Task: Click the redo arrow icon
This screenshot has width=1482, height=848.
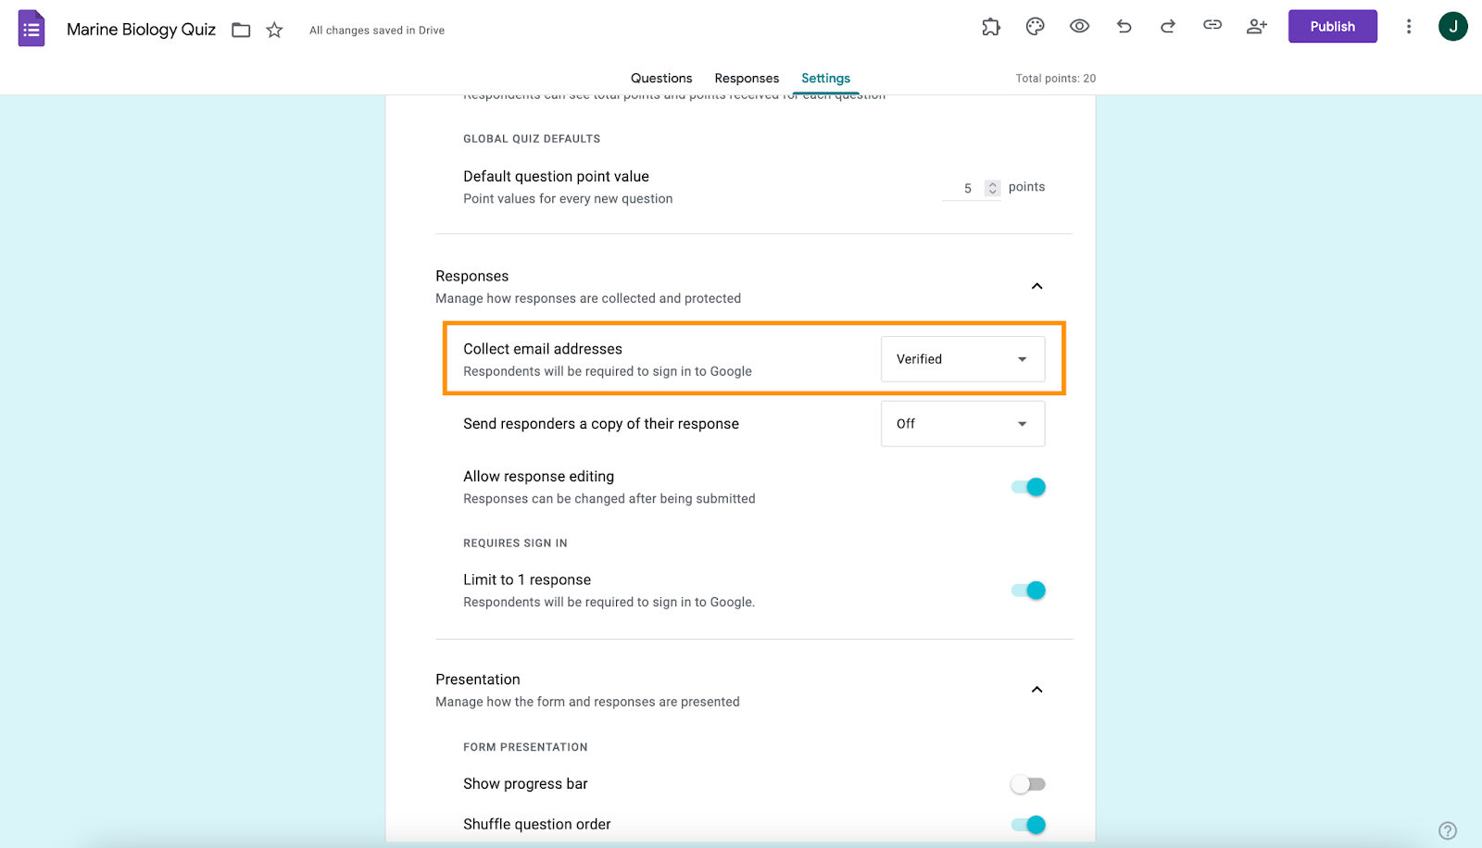Action: point(1168,27)
